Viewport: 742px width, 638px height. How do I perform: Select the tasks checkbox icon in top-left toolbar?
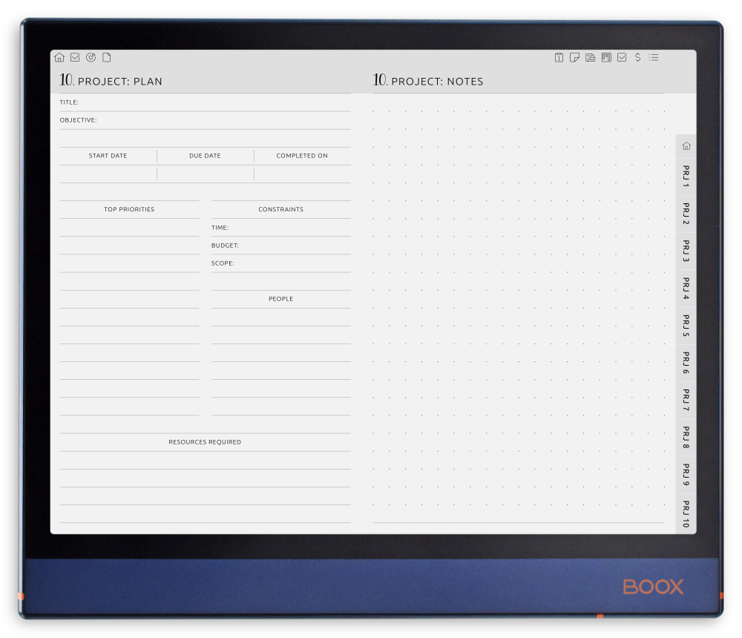pyautogui.click(x=75, y=57)
